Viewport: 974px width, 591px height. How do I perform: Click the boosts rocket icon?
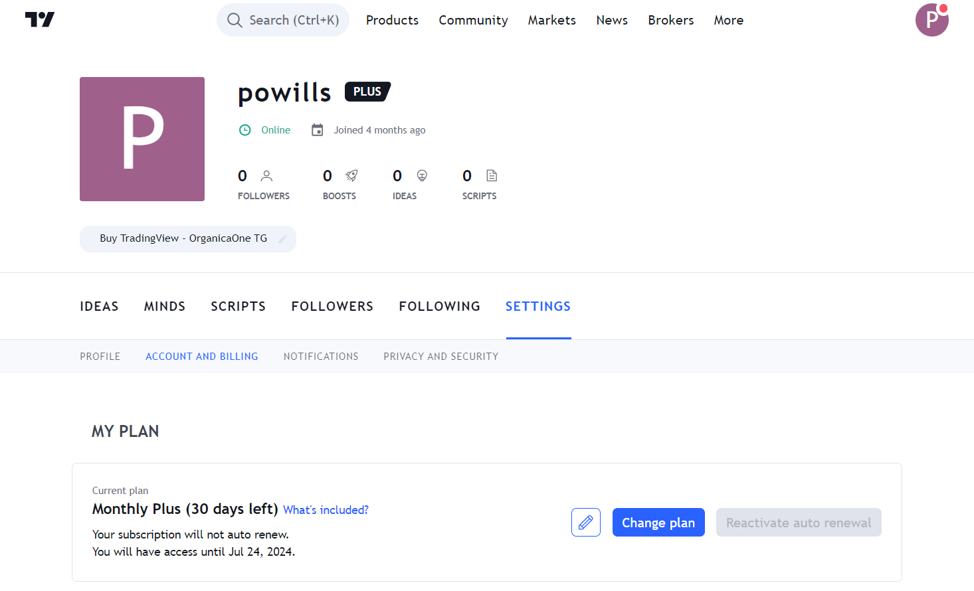351,176
